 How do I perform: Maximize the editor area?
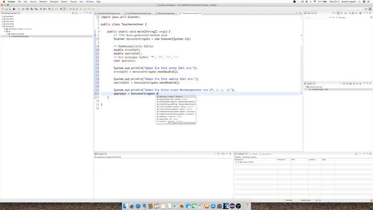pyautogui.click(x=300, y=13)
